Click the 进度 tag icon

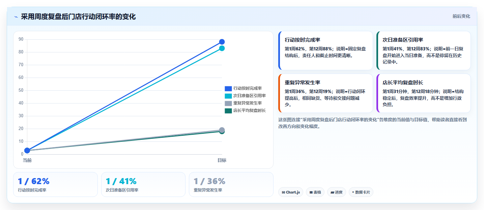coord(332,193)
